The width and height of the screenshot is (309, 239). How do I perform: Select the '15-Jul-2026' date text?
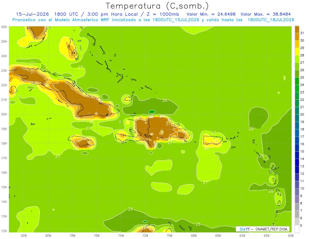[x=32, y=14]
